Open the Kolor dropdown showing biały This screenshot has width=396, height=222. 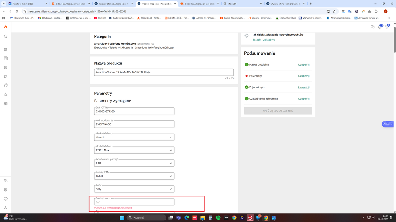tap(134, 189)
